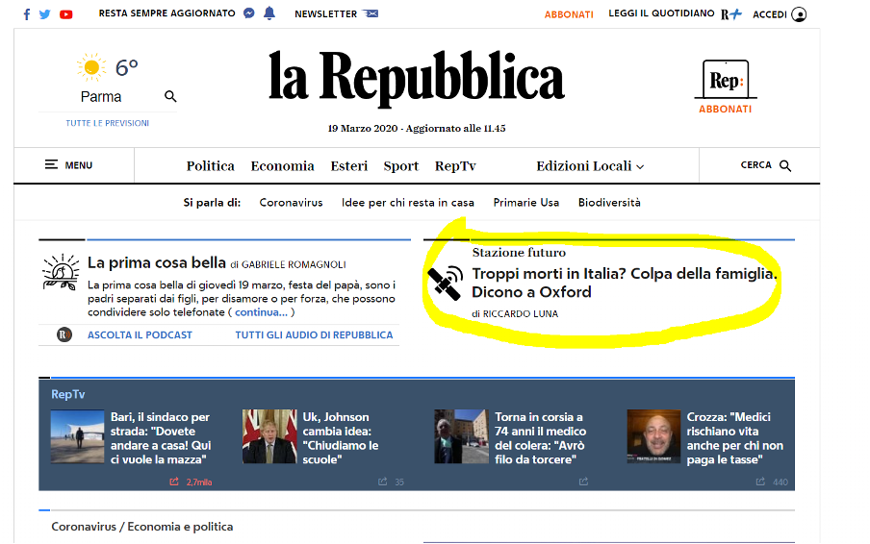Click author RICCARDO LUNA
This screenshot has height=544, width=870.
[x=521, y=314]
